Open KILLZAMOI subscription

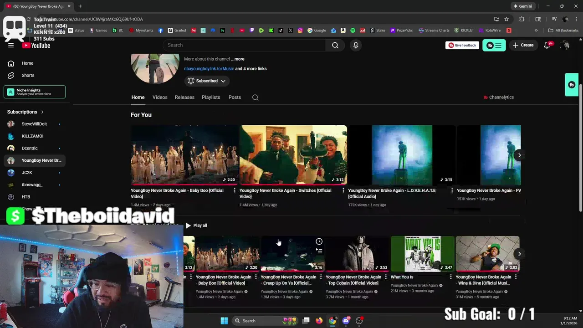coord(35,136)
